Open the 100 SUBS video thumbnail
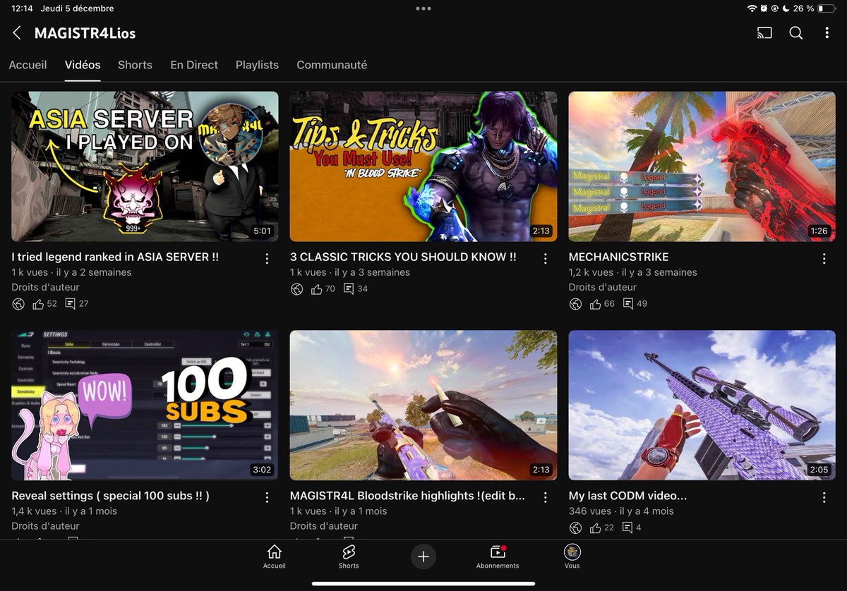847x591 pixels. 145,406
